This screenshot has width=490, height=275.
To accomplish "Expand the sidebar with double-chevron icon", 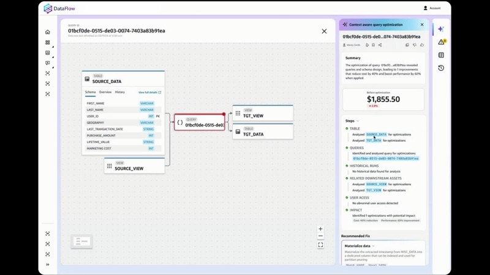I will [x=48, y=265].
